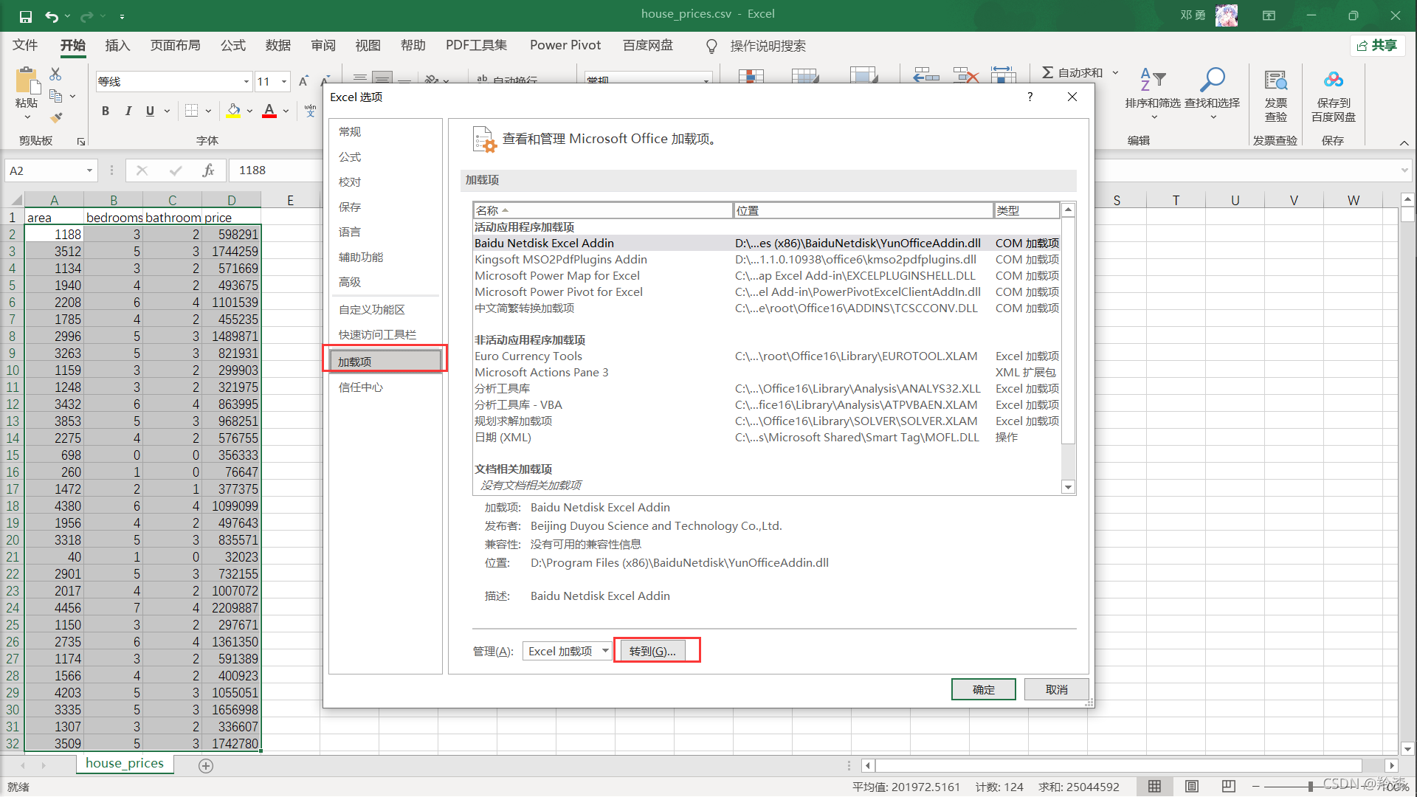Switch to the Power Pivot tab

pyautogui.click(x=565, y=46)
